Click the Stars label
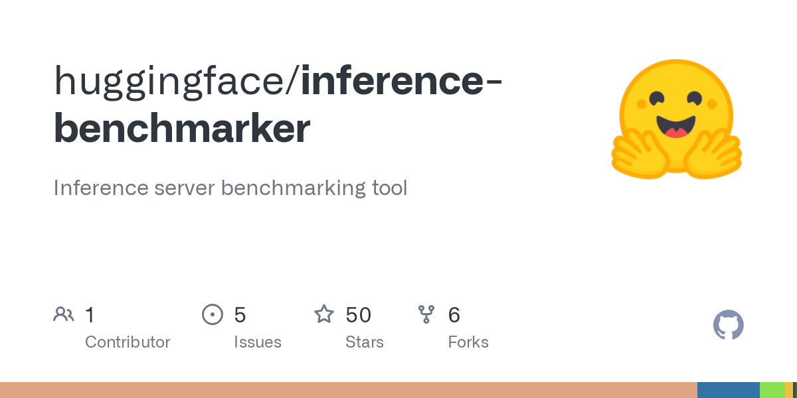 [365, 342]
